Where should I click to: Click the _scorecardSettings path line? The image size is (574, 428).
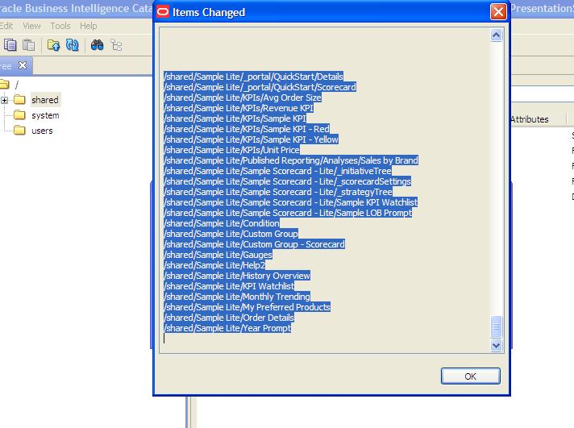288,181
